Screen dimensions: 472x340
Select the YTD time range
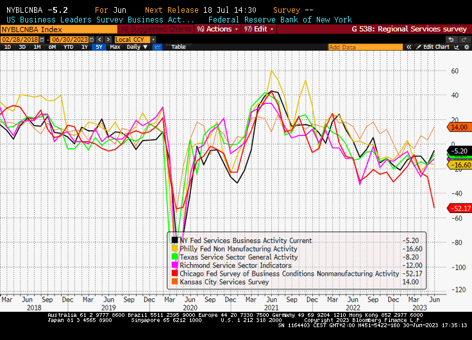click(x=69, y=47)
